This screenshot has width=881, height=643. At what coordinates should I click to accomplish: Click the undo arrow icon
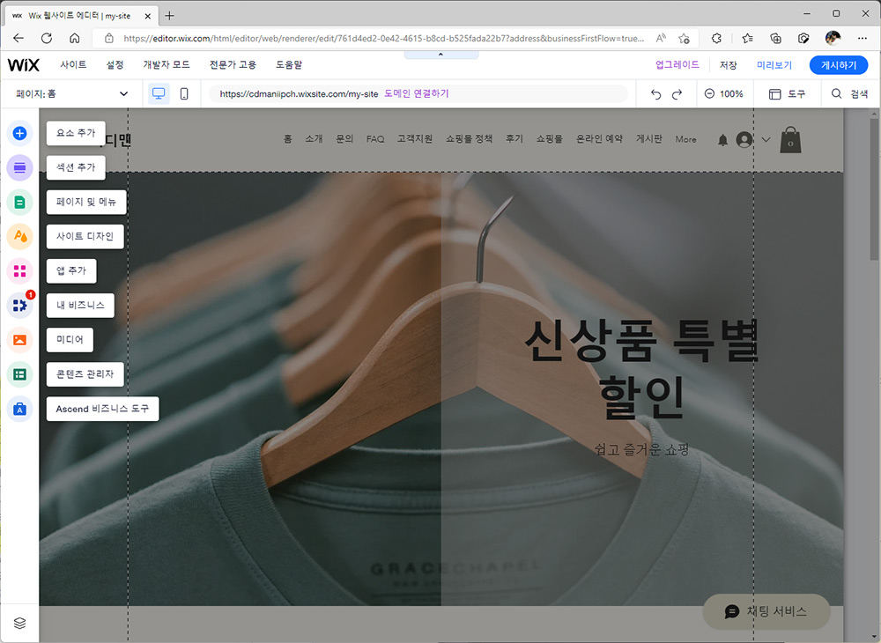(x=655, y=93)
